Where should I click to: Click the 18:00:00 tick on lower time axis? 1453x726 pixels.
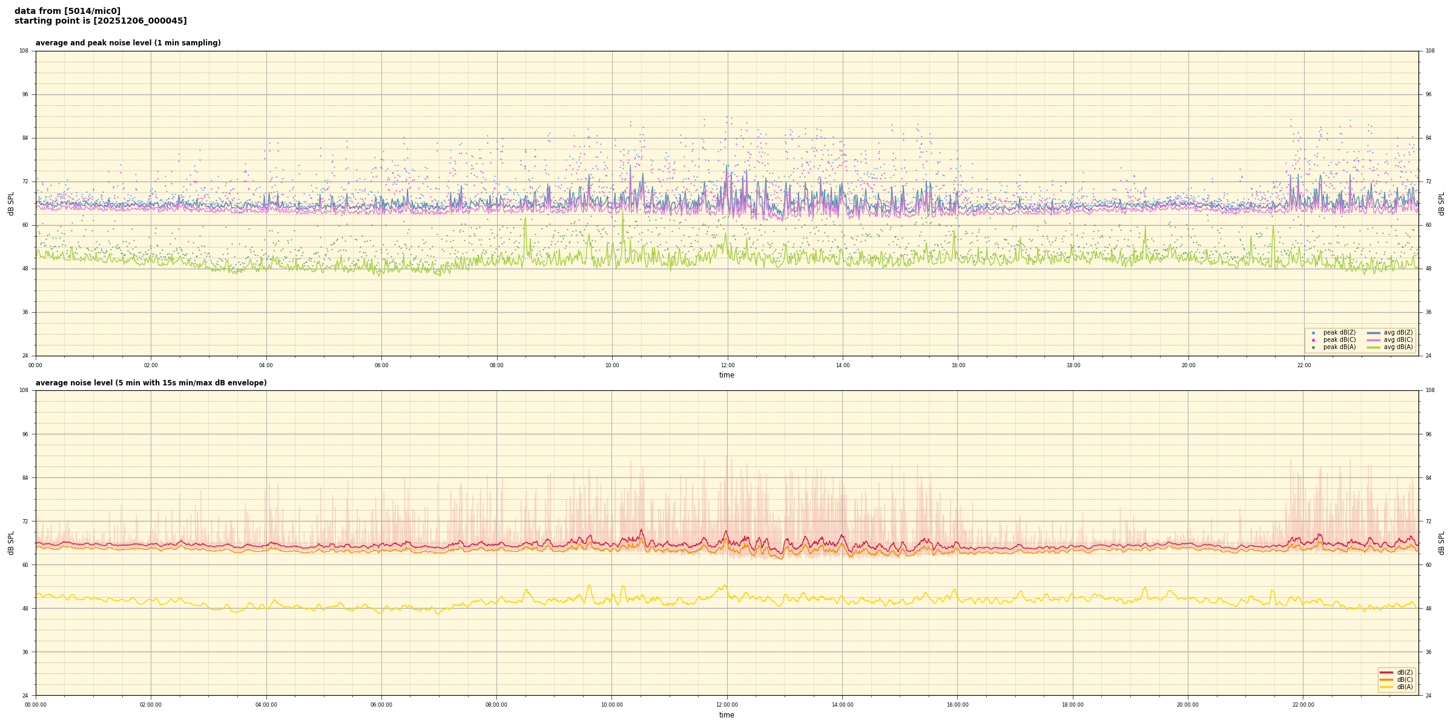1073,705
